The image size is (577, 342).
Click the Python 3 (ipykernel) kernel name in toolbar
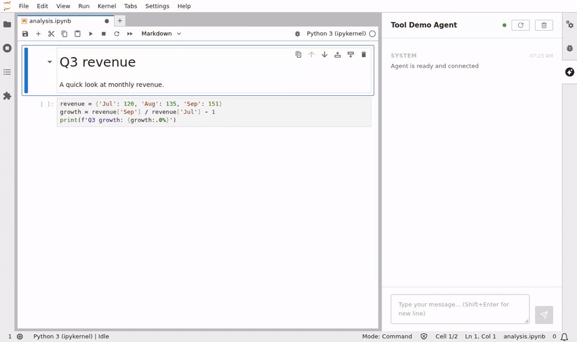pos(336,34)
